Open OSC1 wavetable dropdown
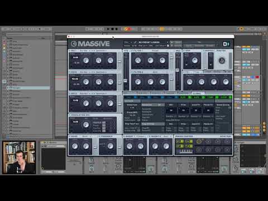This screenshot has width=268, height=201. [x=102, y=51]
